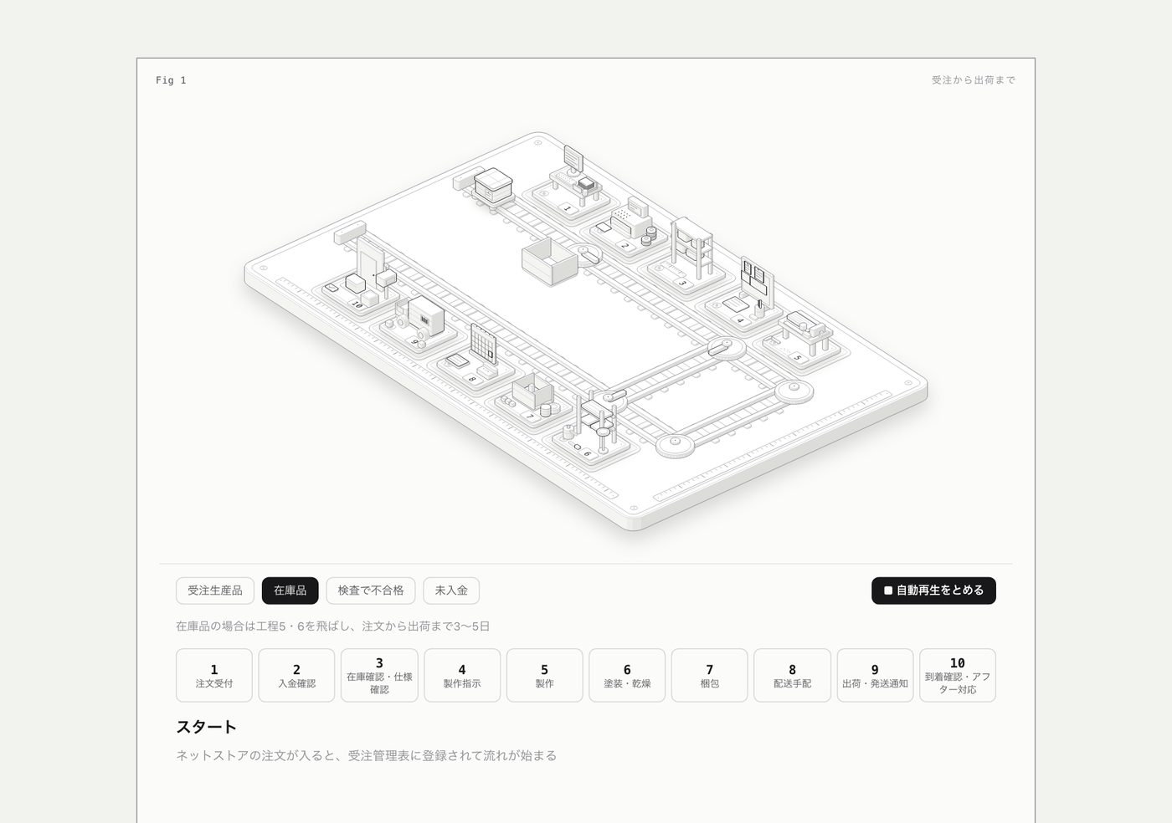Click the スタート heading
The width and height of the screenshot is (1172, 823).
click(x=207, y=727)
